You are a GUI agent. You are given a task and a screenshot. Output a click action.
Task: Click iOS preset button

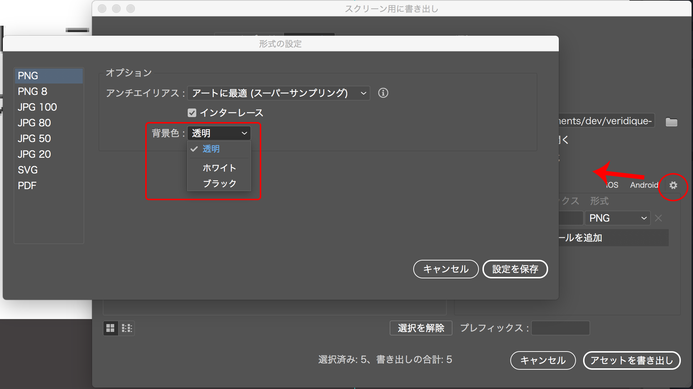612,185
